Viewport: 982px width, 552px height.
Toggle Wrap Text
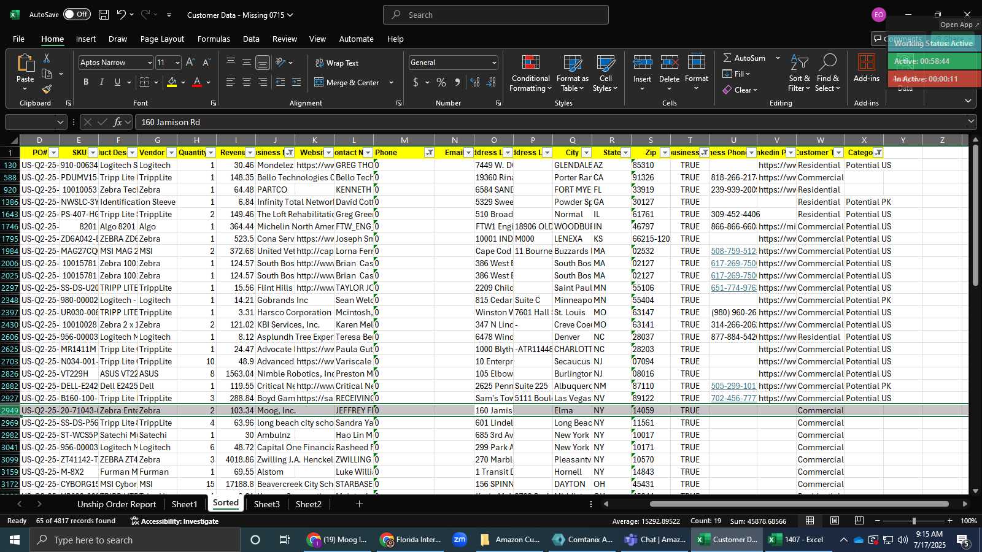337,63
